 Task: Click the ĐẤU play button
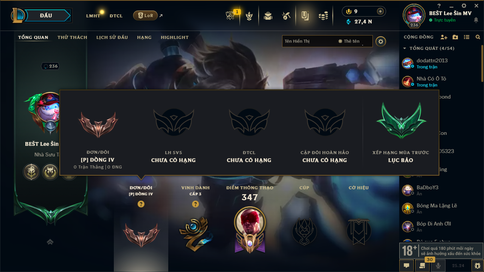(46, 15)
